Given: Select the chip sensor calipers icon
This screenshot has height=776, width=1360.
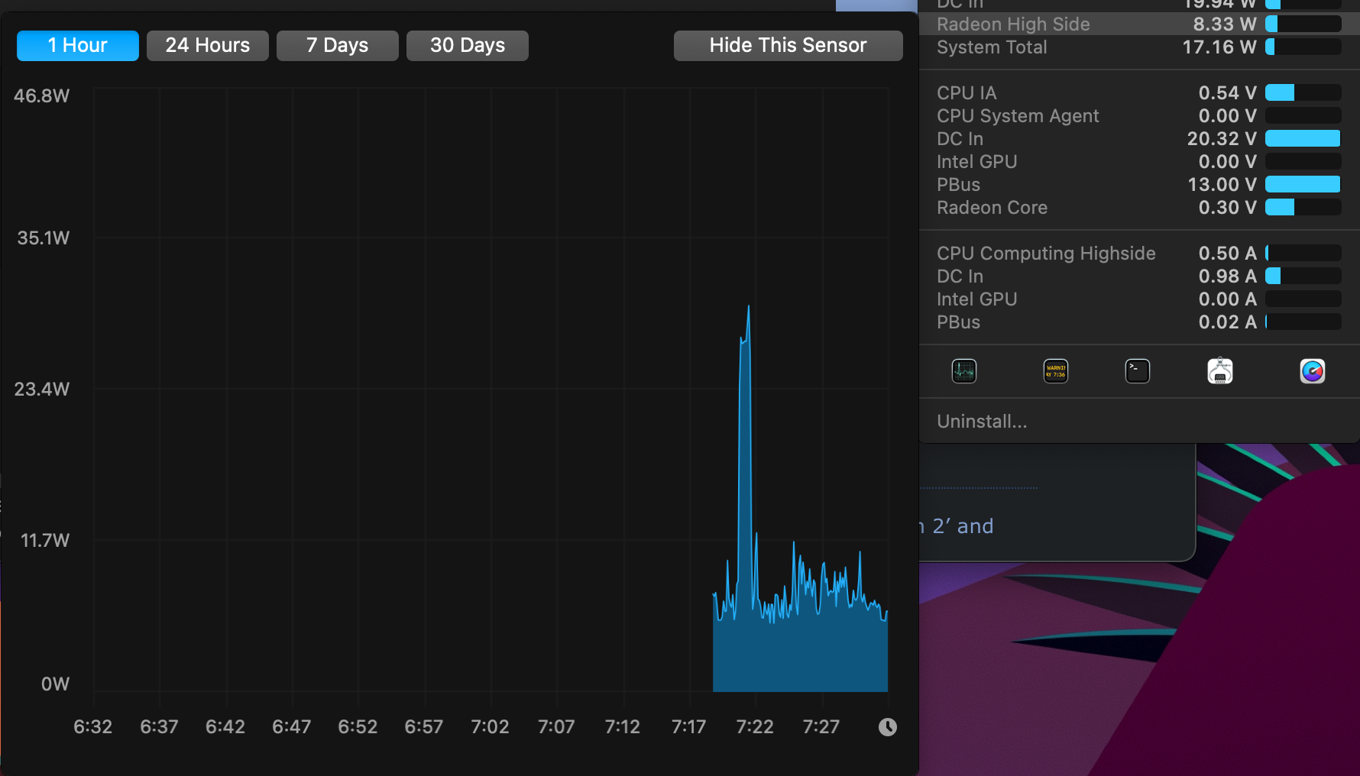Looking at the screenshot, I should pos(1219,371).
